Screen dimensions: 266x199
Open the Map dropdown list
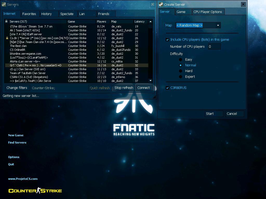pyautogui.click(x=218, y=25)
